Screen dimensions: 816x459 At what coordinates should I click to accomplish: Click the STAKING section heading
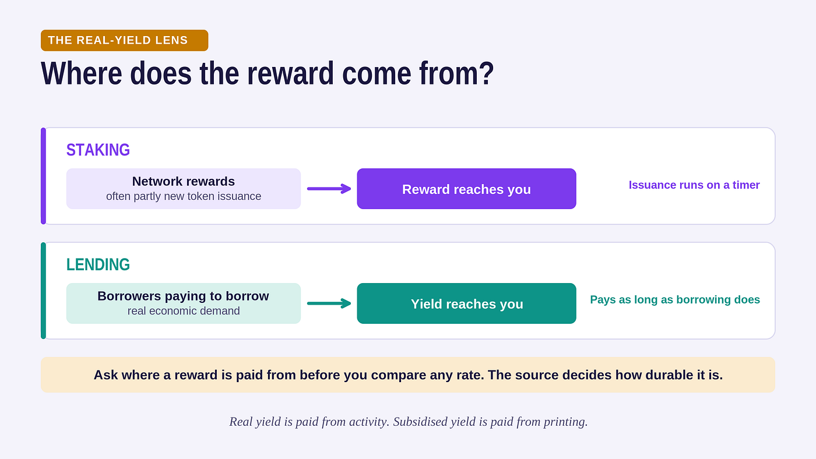click(x=98, y=150)
